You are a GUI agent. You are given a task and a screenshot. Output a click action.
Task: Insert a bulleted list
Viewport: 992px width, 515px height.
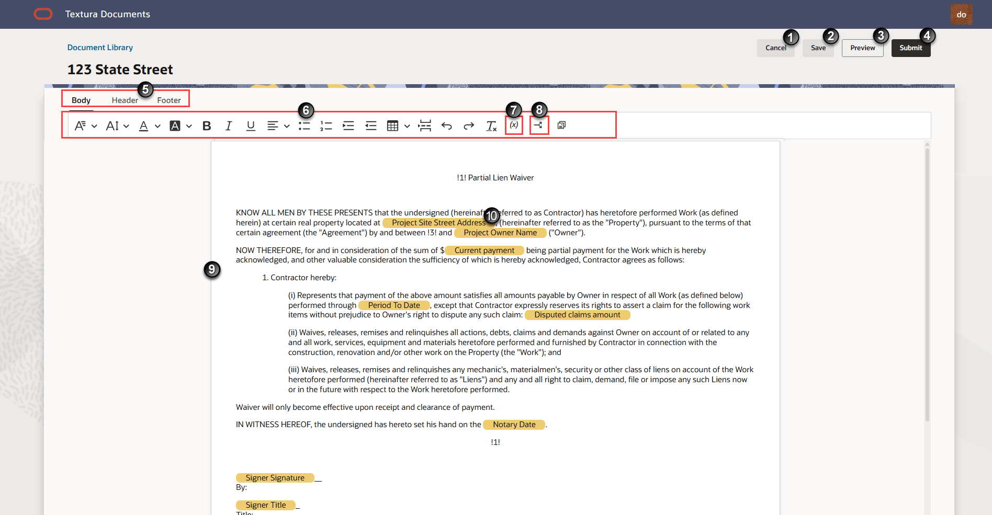(304, 125)
